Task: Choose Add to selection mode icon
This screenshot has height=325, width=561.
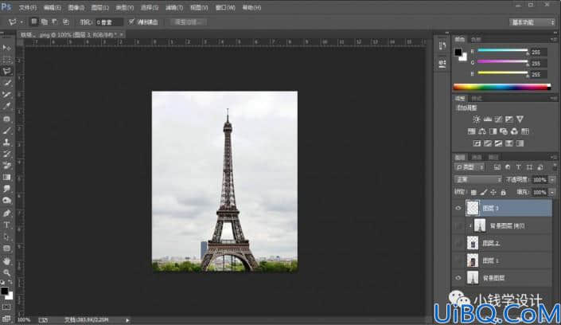Action: click(x=45, y=22)
